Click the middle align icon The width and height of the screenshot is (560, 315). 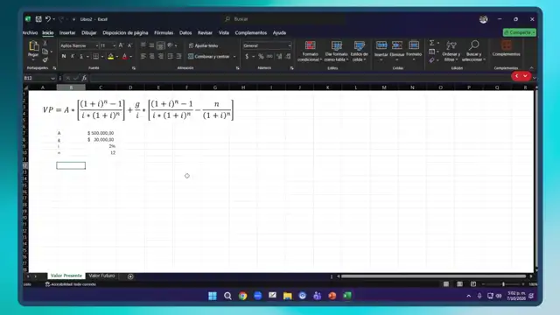pos(151,45)
